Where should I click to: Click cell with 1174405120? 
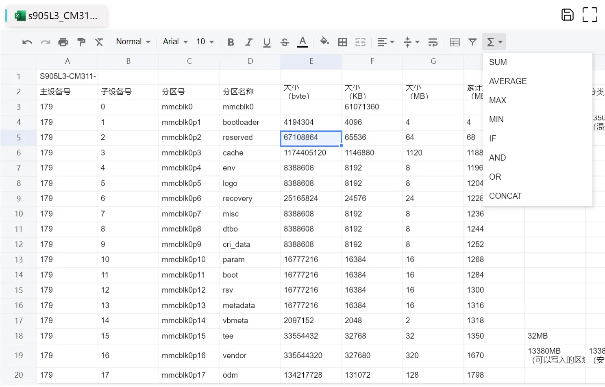(311, 153)
